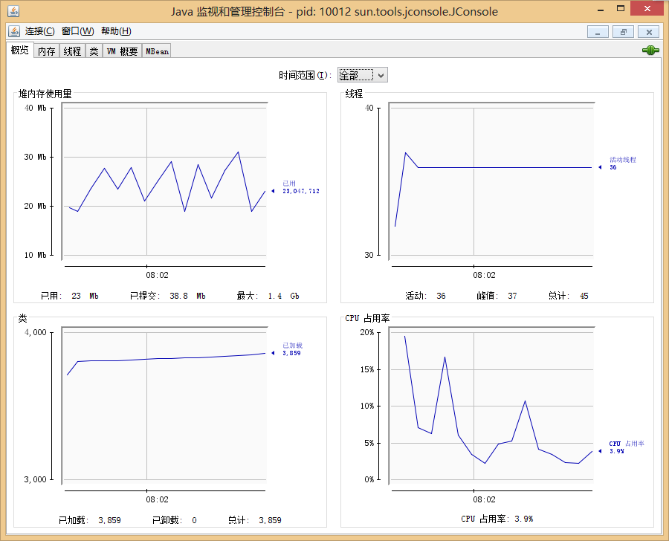The width and height of the screenshot is (669, 541).
Task: Click the 已提交: 38.8 Mb readout
Action: [168, 296]
